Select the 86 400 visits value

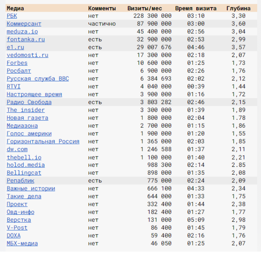coord(161,228)
